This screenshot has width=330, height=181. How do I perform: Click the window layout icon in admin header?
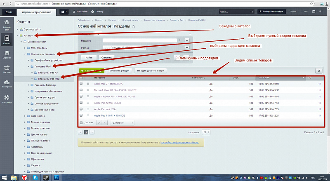(313, 12)
